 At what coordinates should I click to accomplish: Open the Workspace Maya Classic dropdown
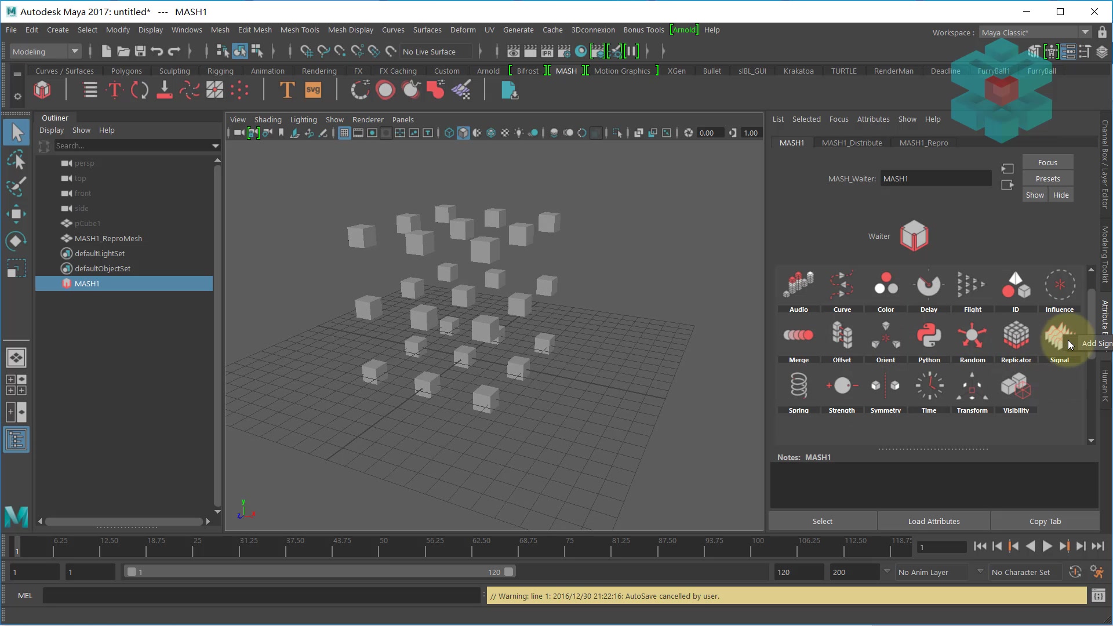(x=1085, y=32)
